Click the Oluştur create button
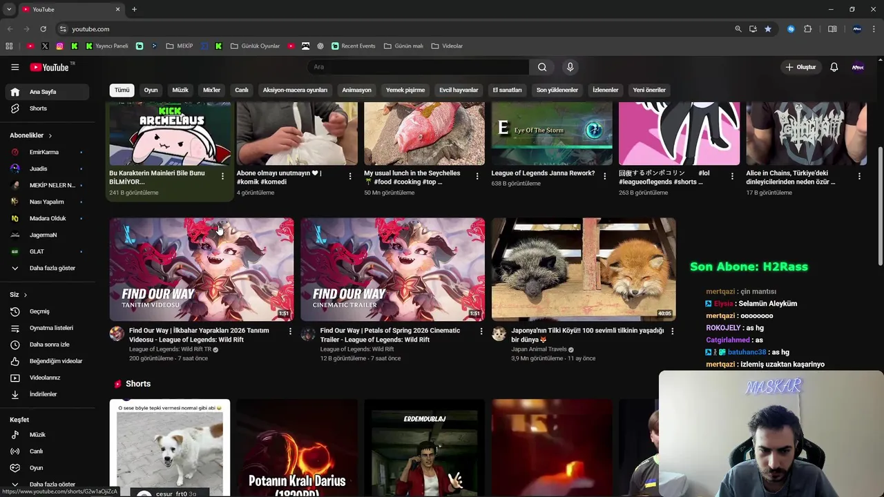884x497 pixels. pos(800,67)
